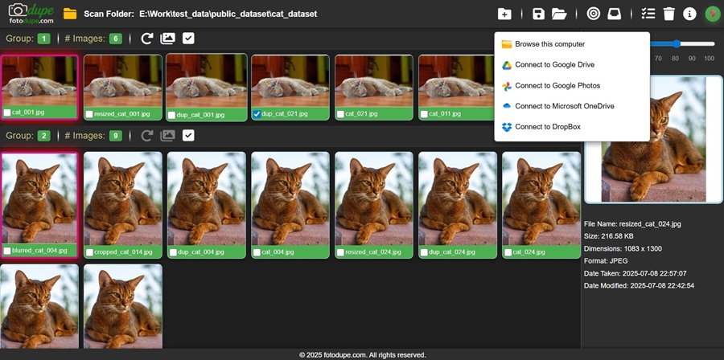The height and width of the screenshot is (360, 724).
Task: Choose Connect to Google Drive
Action: (554, 65)
